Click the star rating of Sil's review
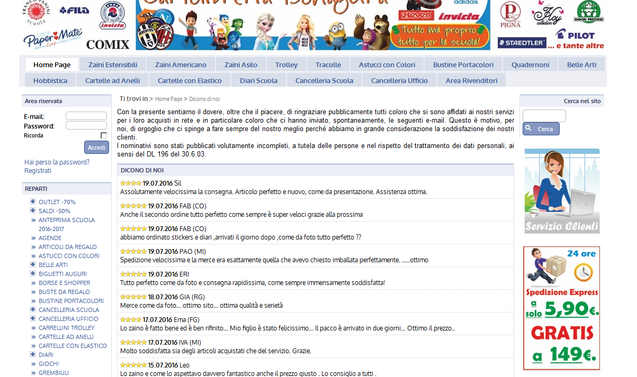The width and height of the screenshot is (637, 377). [x=131, y=183]
